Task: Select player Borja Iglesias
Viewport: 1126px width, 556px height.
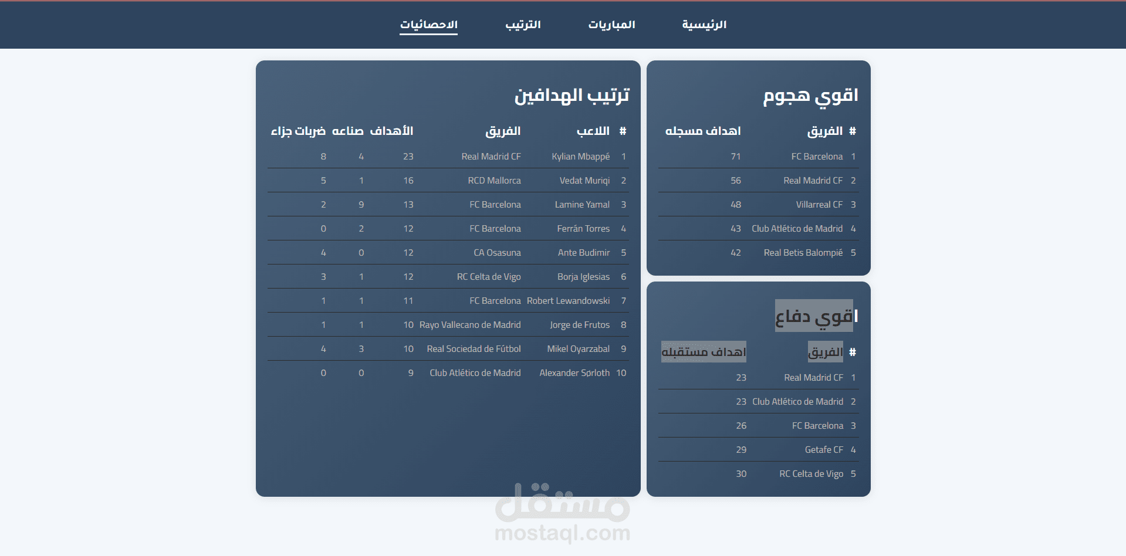Action: [x=583, y=277]
